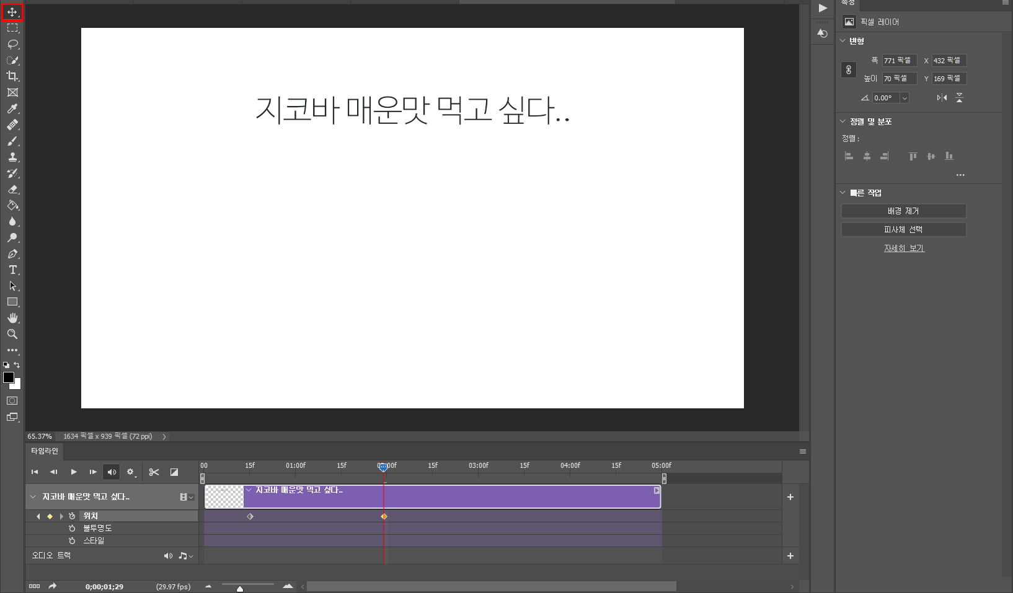Select the Brush tool
This screenshot has width=1013, height=593.
pyautogui.click(x=12, y=141)
